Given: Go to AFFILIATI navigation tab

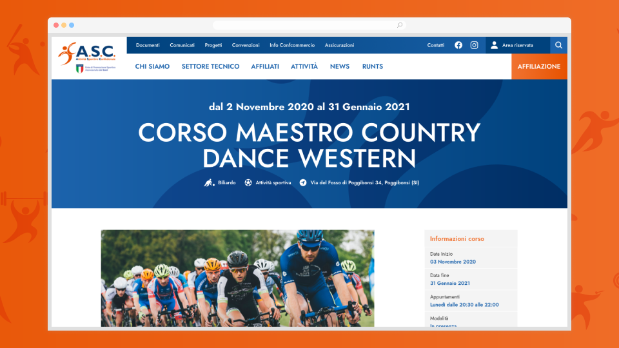Looking at the screenshot, I should [265, 66].
